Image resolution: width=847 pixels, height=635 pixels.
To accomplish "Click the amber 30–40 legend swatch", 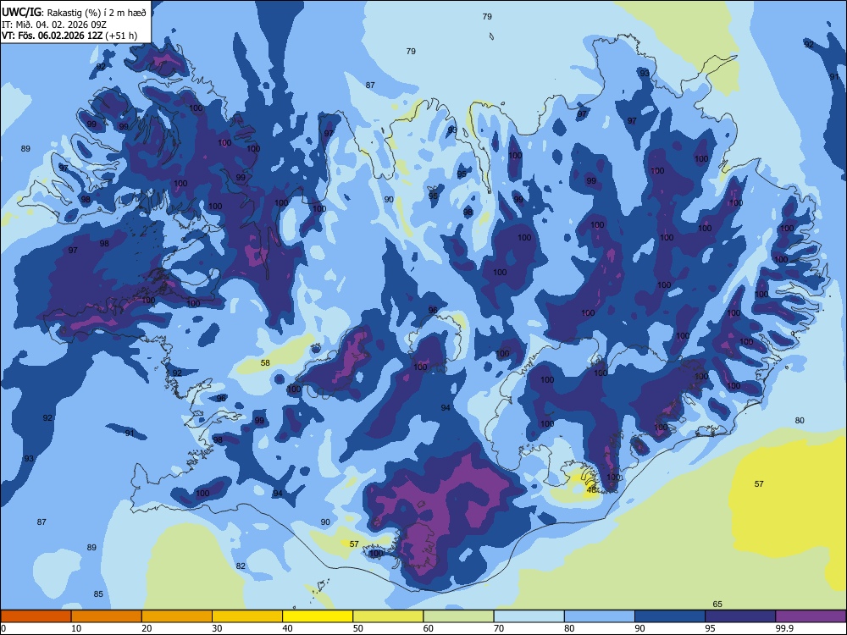I will click(247, 616).
